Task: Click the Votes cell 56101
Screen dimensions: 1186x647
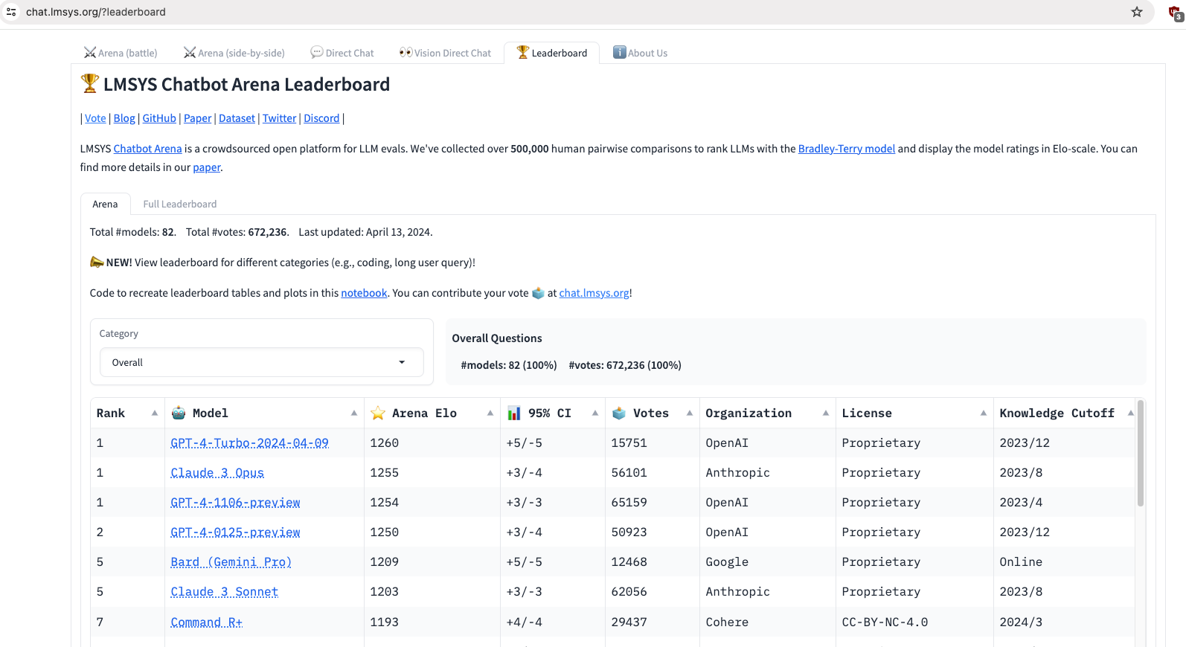Action: tap(629, 473)
